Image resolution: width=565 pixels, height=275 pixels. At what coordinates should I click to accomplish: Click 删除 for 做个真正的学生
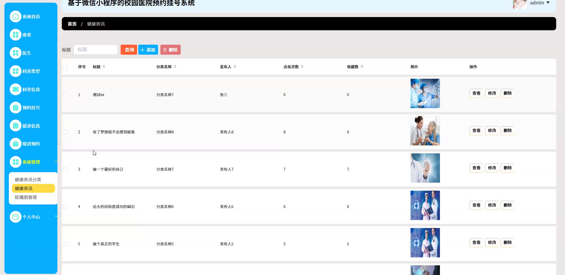tap(507, 242)
